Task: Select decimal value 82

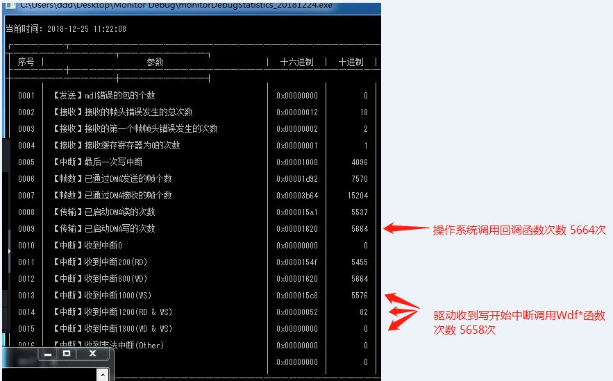Action: pyautogui.click(x=364, y=312)
